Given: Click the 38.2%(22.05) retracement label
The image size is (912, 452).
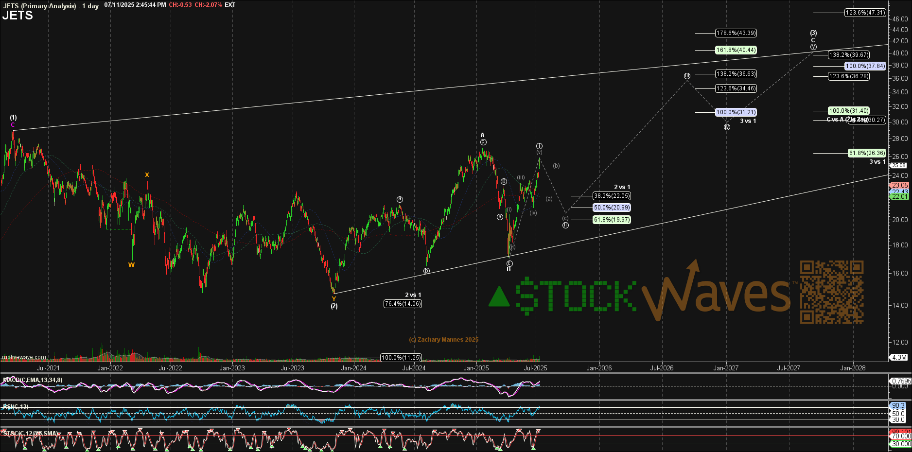Looking at the screenshot, I should [x=612, y=196].
